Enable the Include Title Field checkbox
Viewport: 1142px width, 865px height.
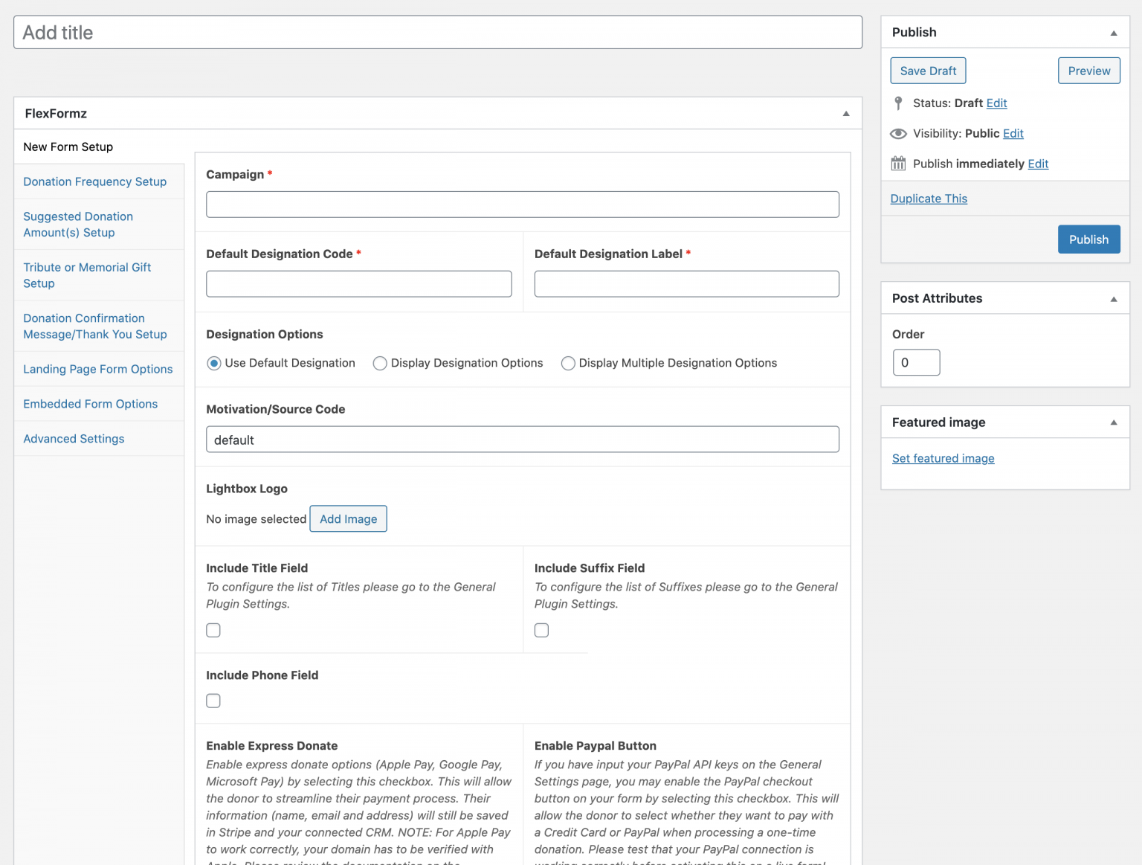point(213,630)
